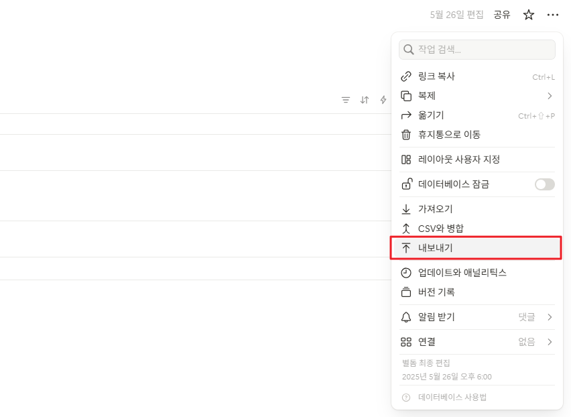Click the link icon next to 링크 복사
Viewport: 571px width, 417px height.
(x=406, y=76)
